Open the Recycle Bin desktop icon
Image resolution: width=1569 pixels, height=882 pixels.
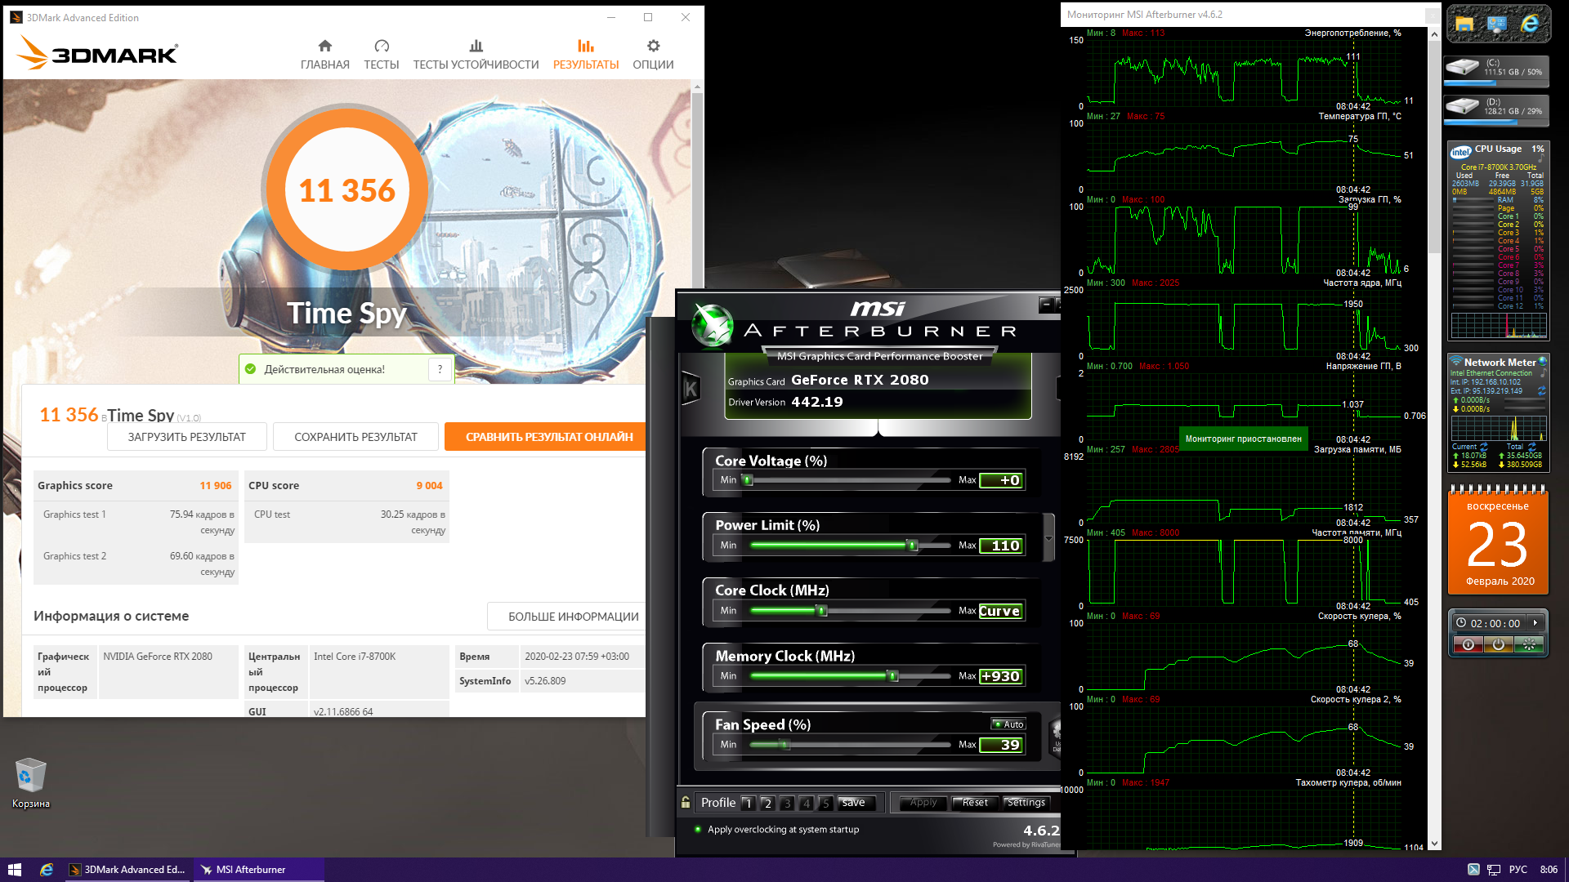pyautogui.click(x=31, y=776)
